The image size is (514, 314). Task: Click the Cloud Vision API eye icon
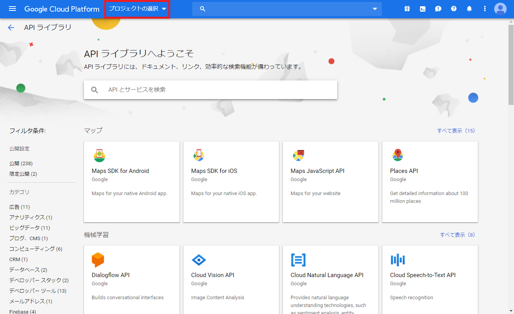click(199, 260)
